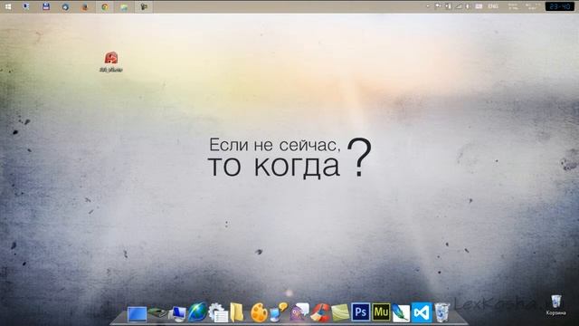Open the blue floppy disk taskbar icon

coord(46,6)
